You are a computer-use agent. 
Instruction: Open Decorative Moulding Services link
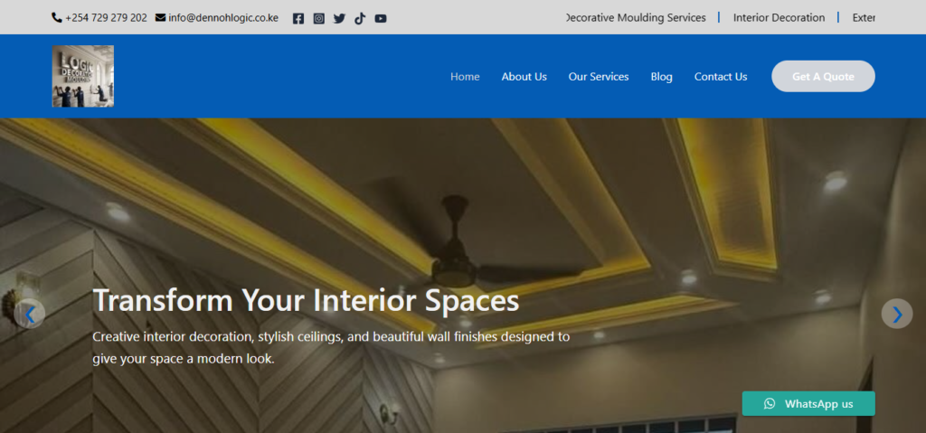(636, 18)
